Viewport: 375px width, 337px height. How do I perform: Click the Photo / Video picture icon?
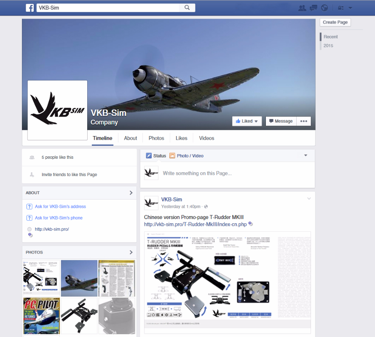(x=172, y=156)
